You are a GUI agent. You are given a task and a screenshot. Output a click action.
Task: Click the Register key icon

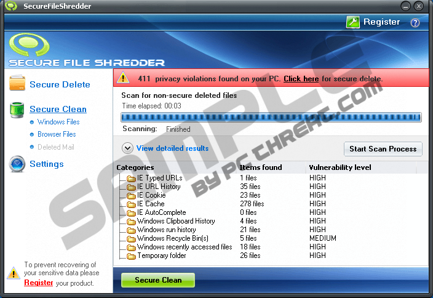point(352,22)
